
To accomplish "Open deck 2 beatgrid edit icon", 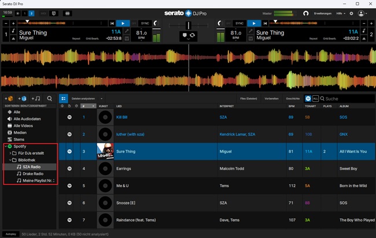I will point(250,38).
